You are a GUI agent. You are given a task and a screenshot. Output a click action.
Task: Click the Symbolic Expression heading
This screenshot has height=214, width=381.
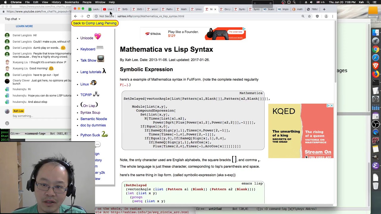coord(146,69)
